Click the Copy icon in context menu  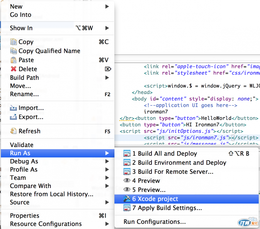pyautogui.click(x=13, y=42)
